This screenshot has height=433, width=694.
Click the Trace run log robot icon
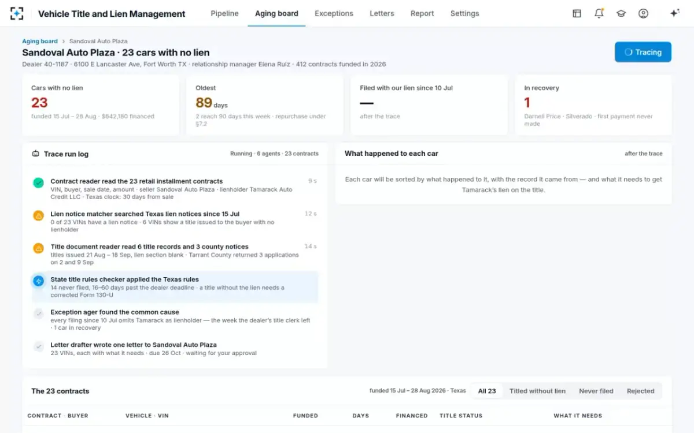[x=35, y=154]
